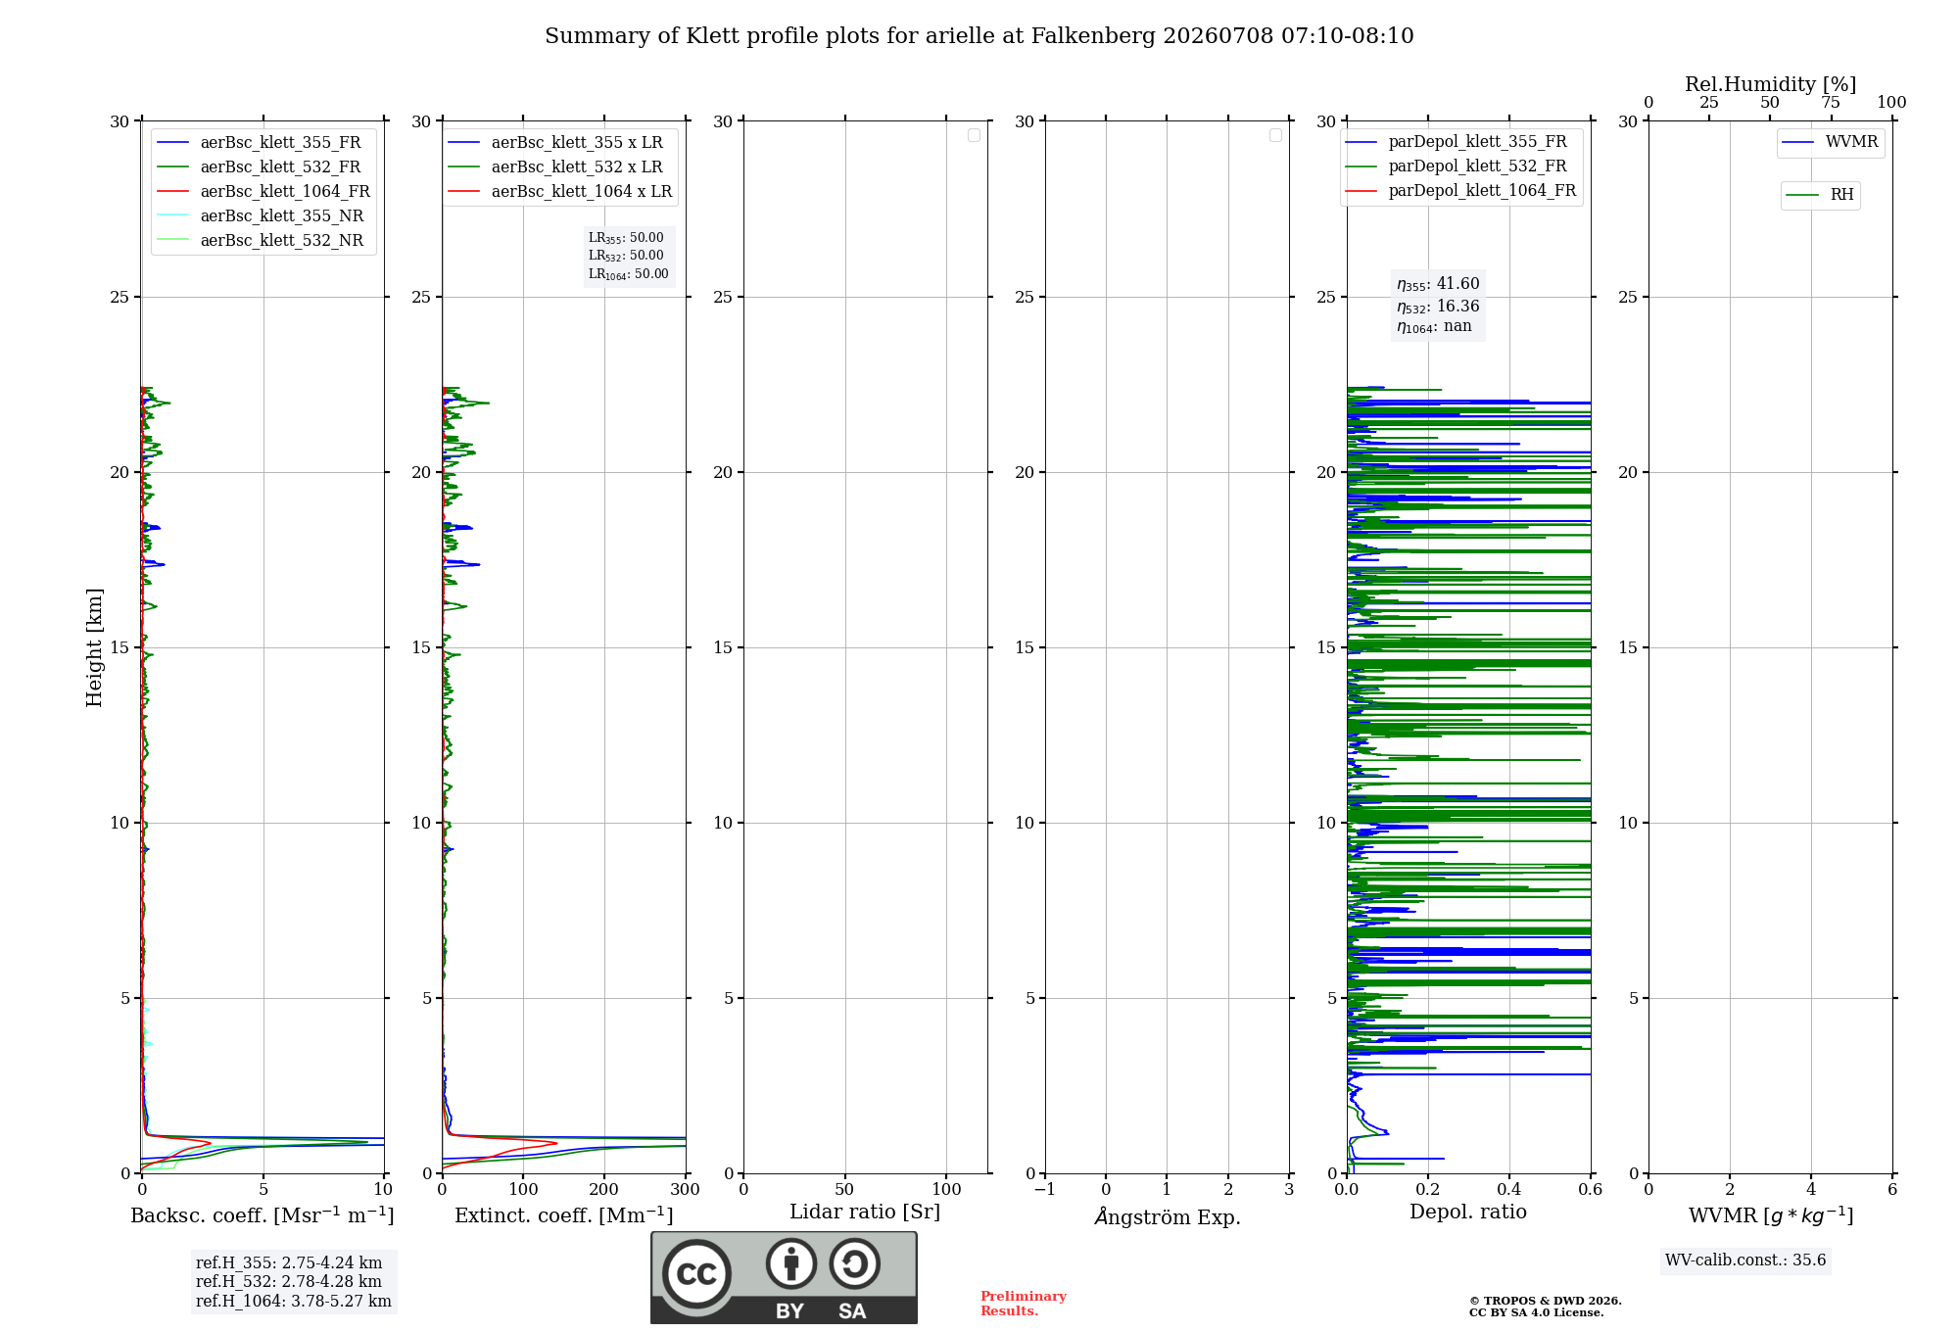Click the cyan aerBsc_klett_355_NR legend line

172,216
